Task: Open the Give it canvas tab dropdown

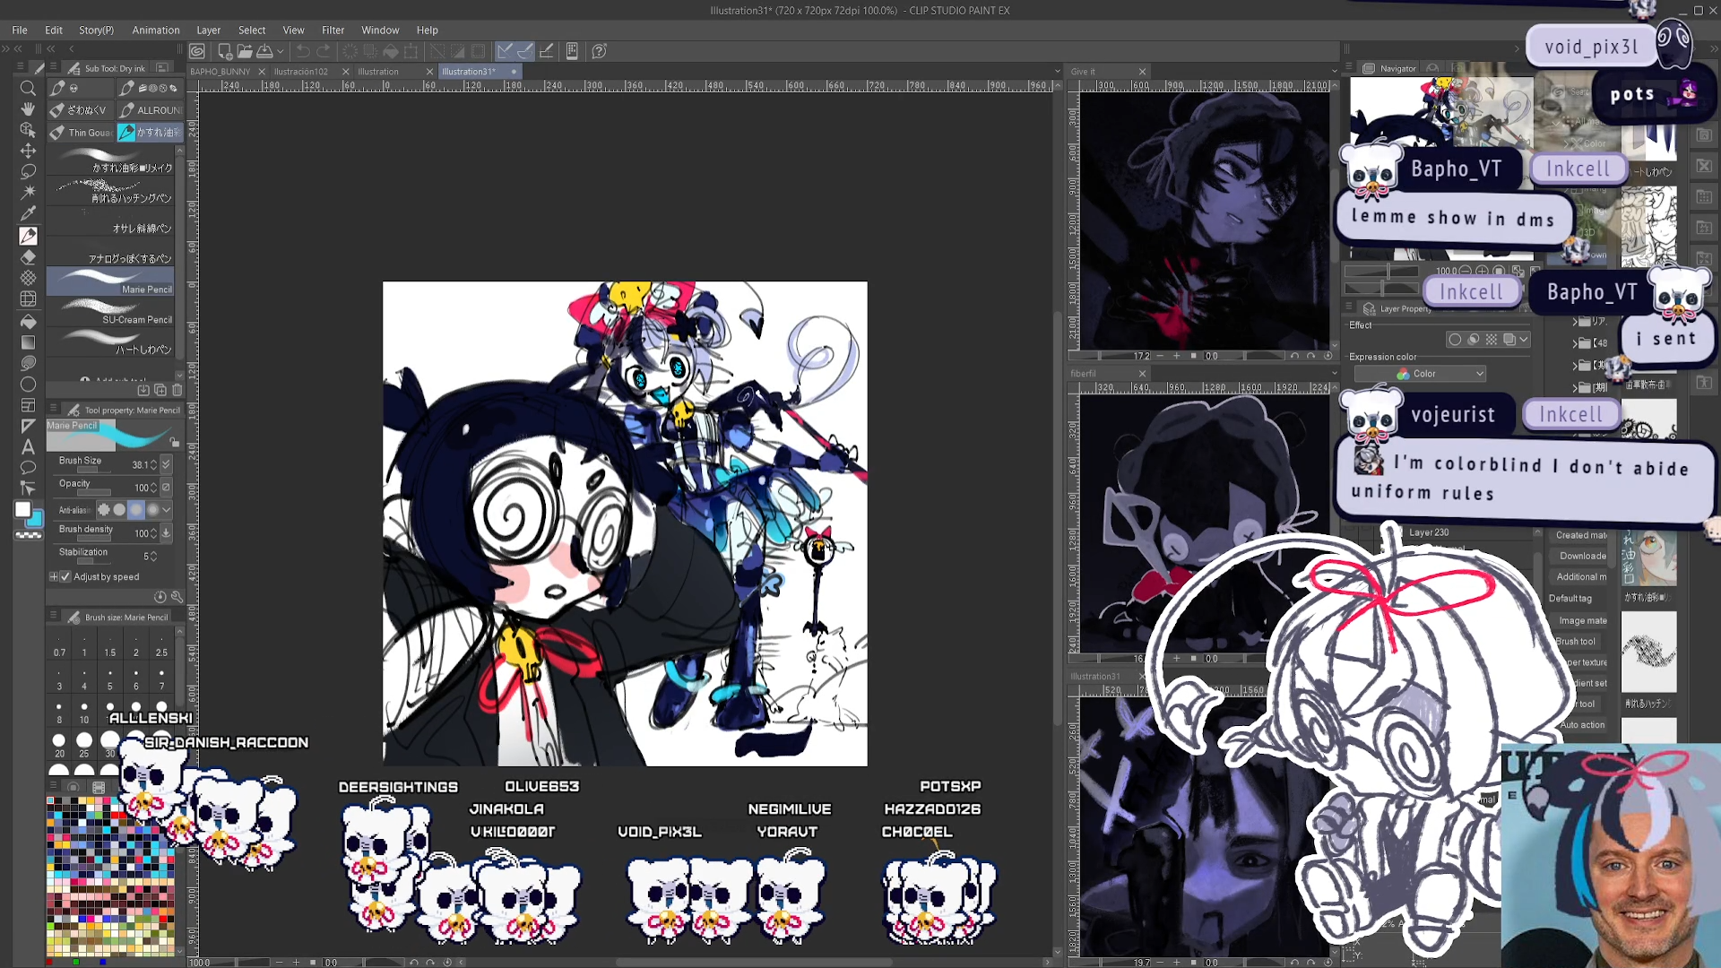Action: (1334, 71)
